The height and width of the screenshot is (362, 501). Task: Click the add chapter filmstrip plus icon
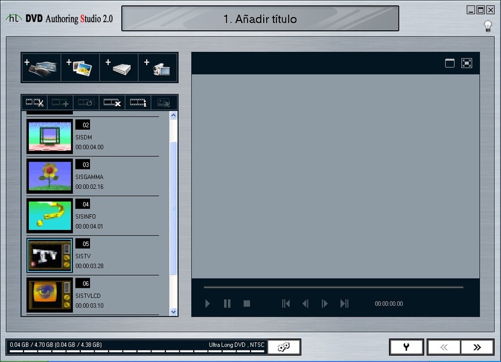click(x=60, y=103)
